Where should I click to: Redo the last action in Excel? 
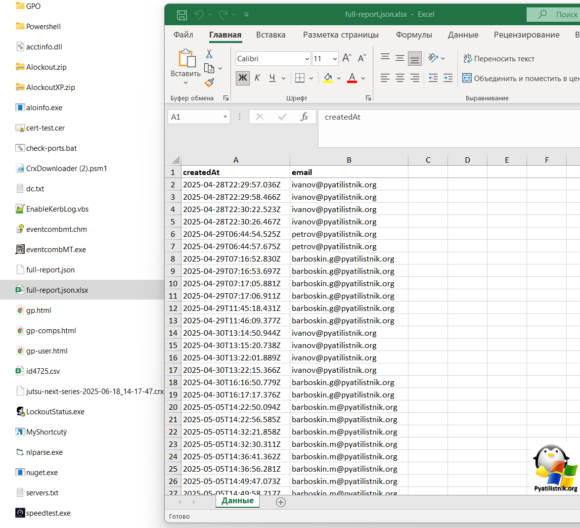(x=223, y=15)
